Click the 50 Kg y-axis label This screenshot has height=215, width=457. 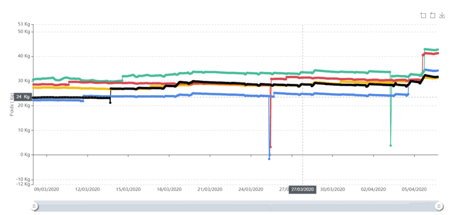click(24, 32)
